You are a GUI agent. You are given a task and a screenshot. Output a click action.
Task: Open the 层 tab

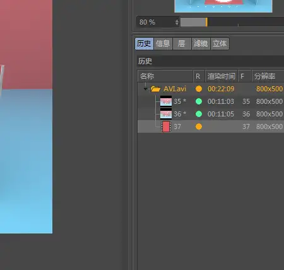(182, 43)
